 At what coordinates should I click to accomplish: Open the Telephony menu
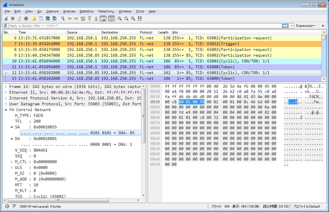106,11
